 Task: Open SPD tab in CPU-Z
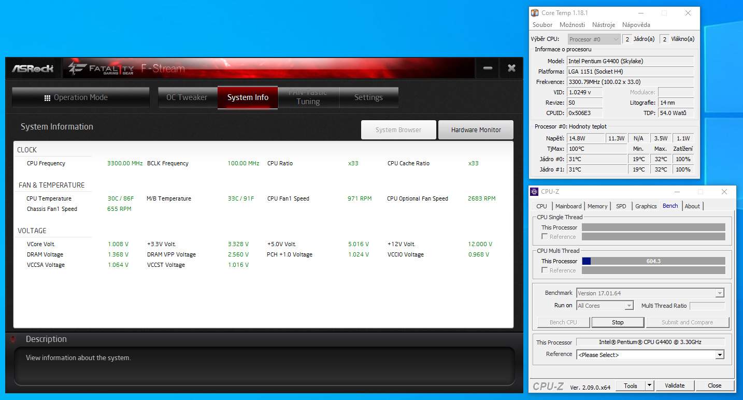point(621,206)
